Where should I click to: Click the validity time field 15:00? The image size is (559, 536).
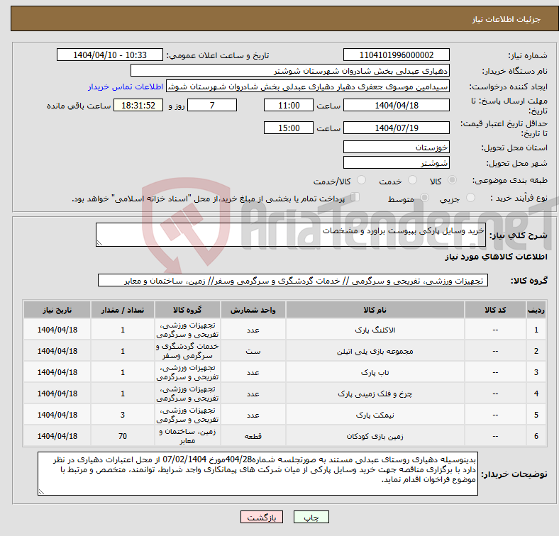tap(289, 128)
